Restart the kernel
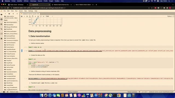175x98 pixels. tap(41, 16)
